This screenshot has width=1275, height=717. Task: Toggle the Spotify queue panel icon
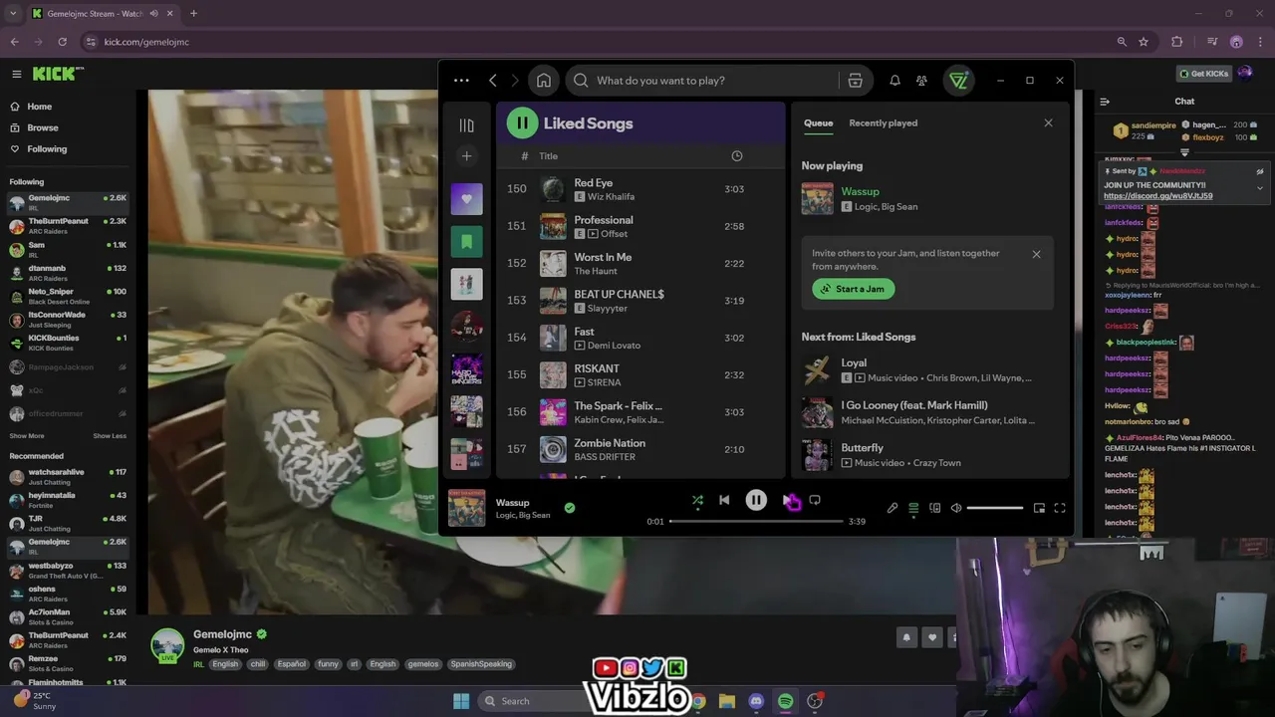913,508
